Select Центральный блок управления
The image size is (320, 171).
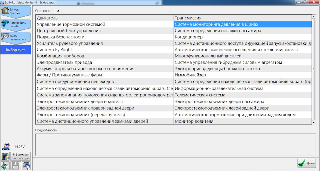point(105,31)
